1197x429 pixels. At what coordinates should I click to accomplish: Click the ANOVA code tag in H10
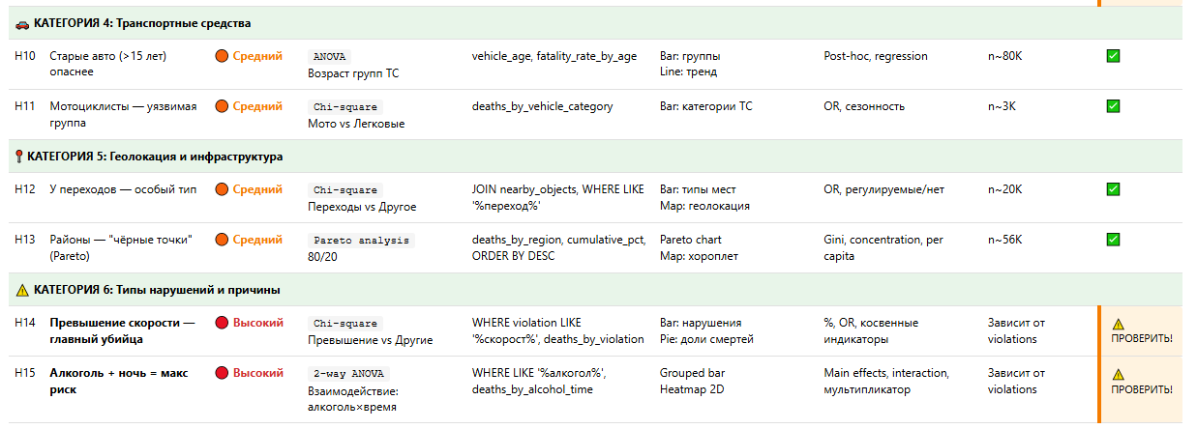click(329, 57)
